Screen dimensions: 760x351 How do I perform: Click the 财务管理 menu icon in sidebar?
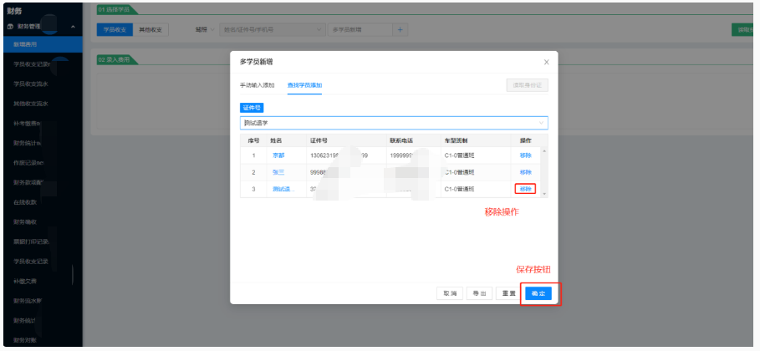(x=10, y=27)
